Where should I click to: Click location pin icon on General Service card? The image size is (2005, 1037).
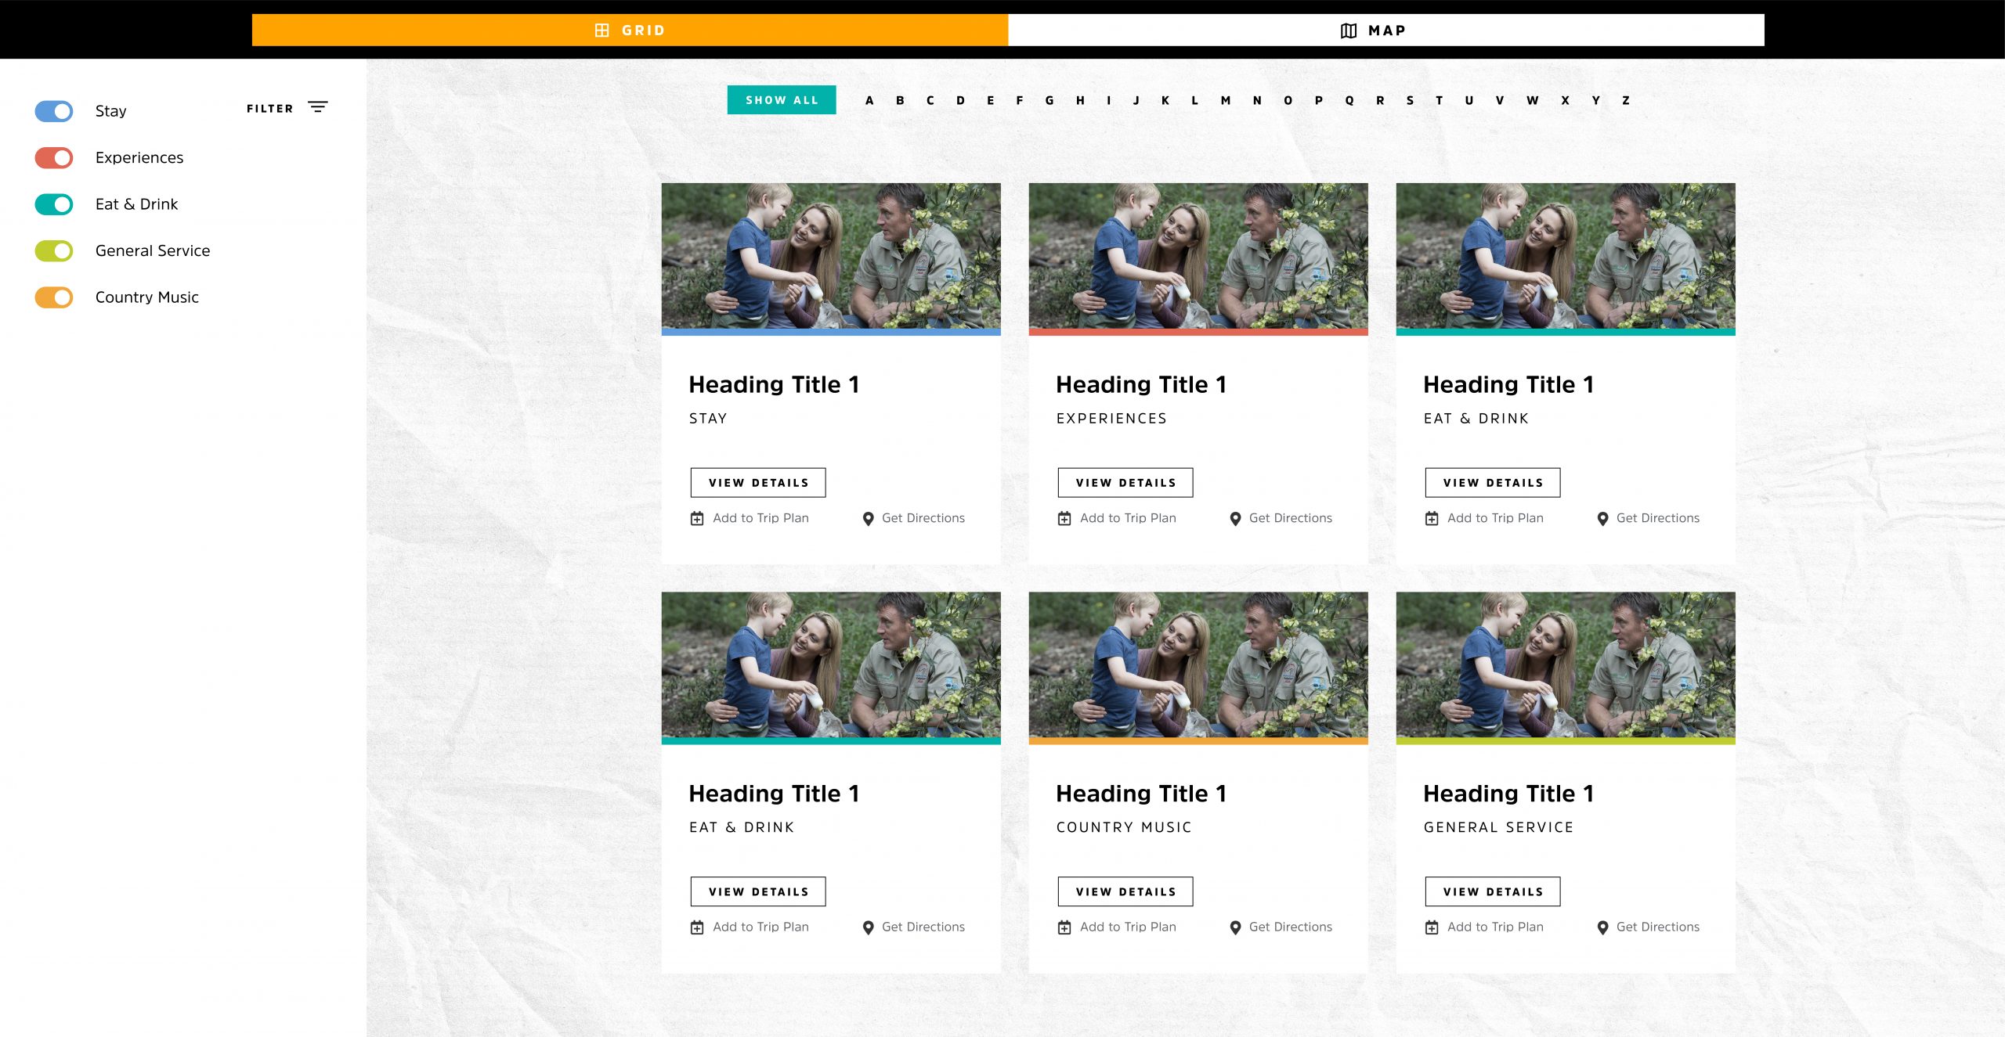pos(1602,927)
